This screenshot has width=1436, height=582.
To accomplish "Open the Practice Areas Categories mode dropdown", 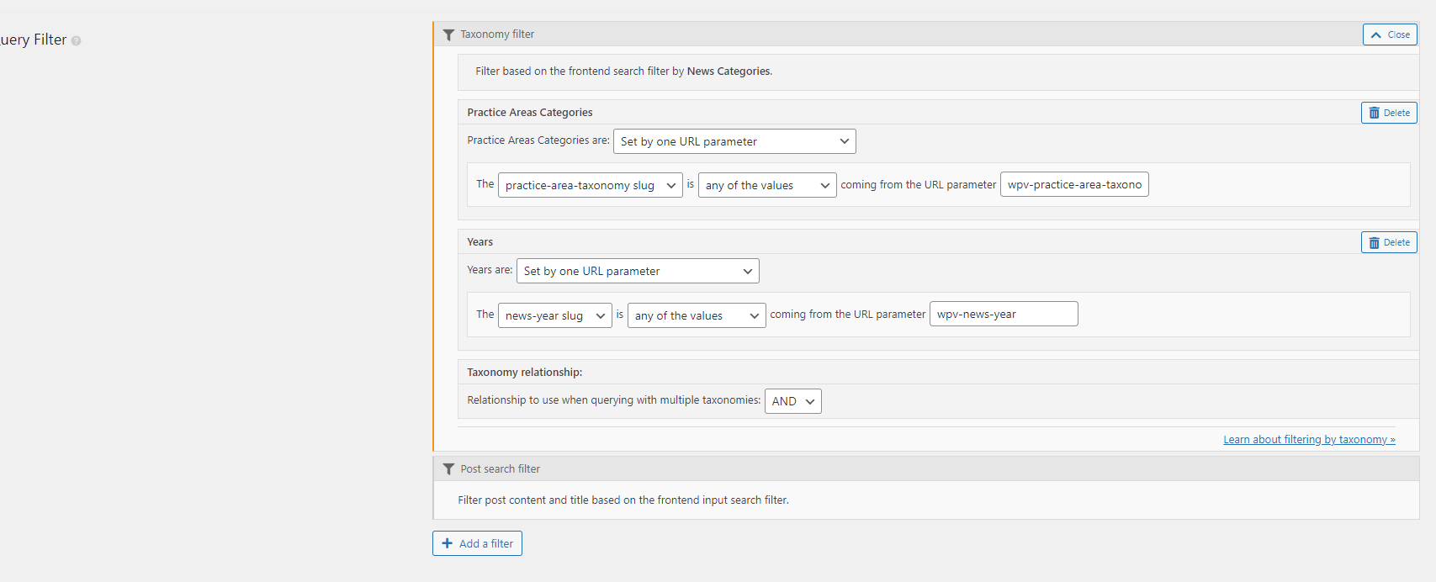I will pyautogui.click(x=734, y=141).
